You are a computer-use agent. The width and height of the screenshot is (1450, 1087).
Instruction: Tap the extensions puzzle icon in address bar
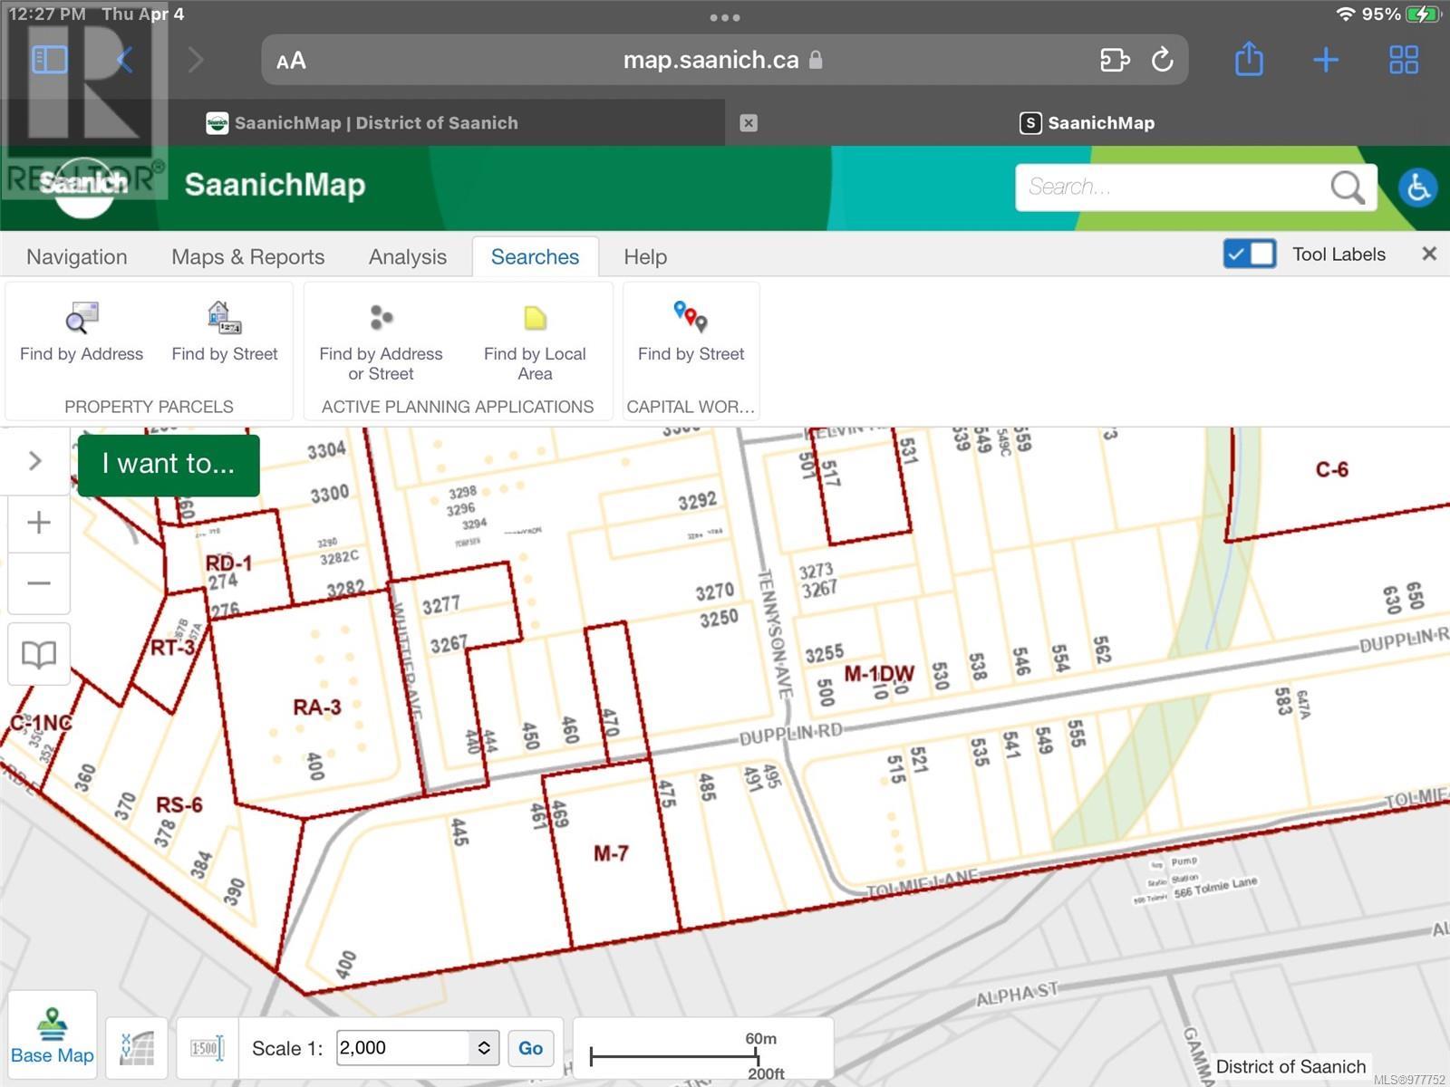click(x=1115, y=61)
